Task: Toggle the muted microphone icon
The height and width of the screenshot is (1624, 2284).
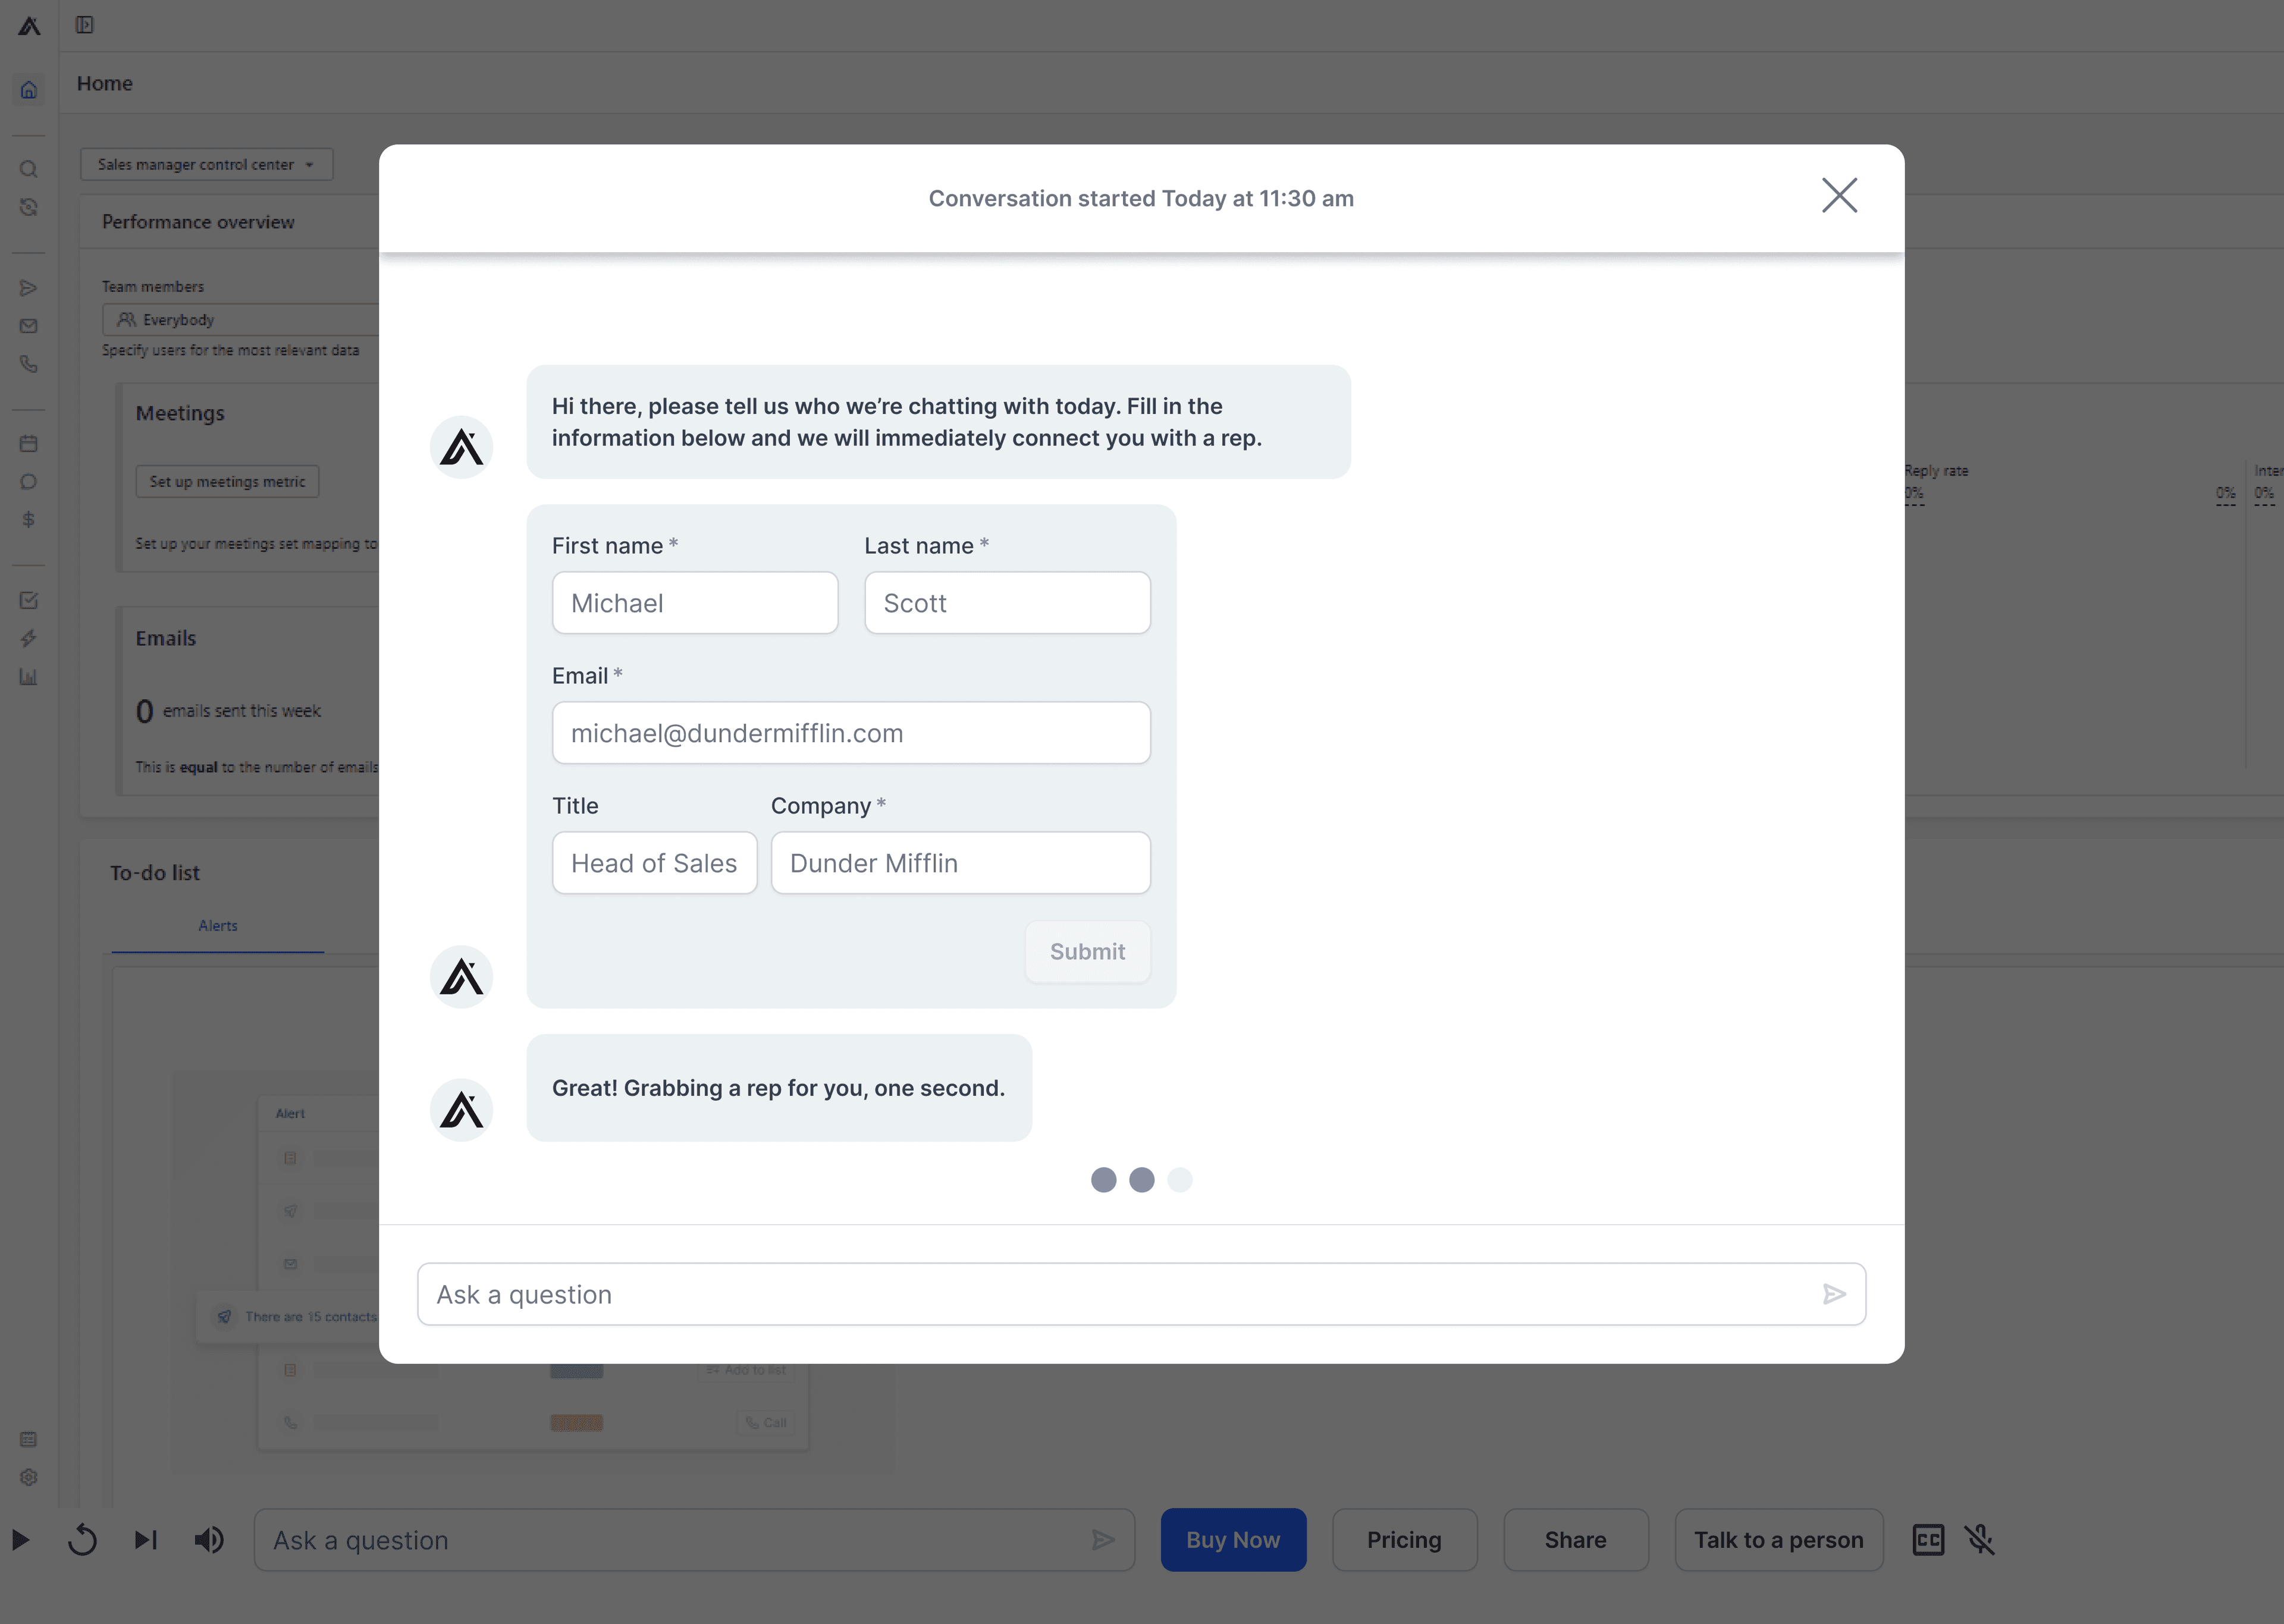Action: pos(1980,1540)
